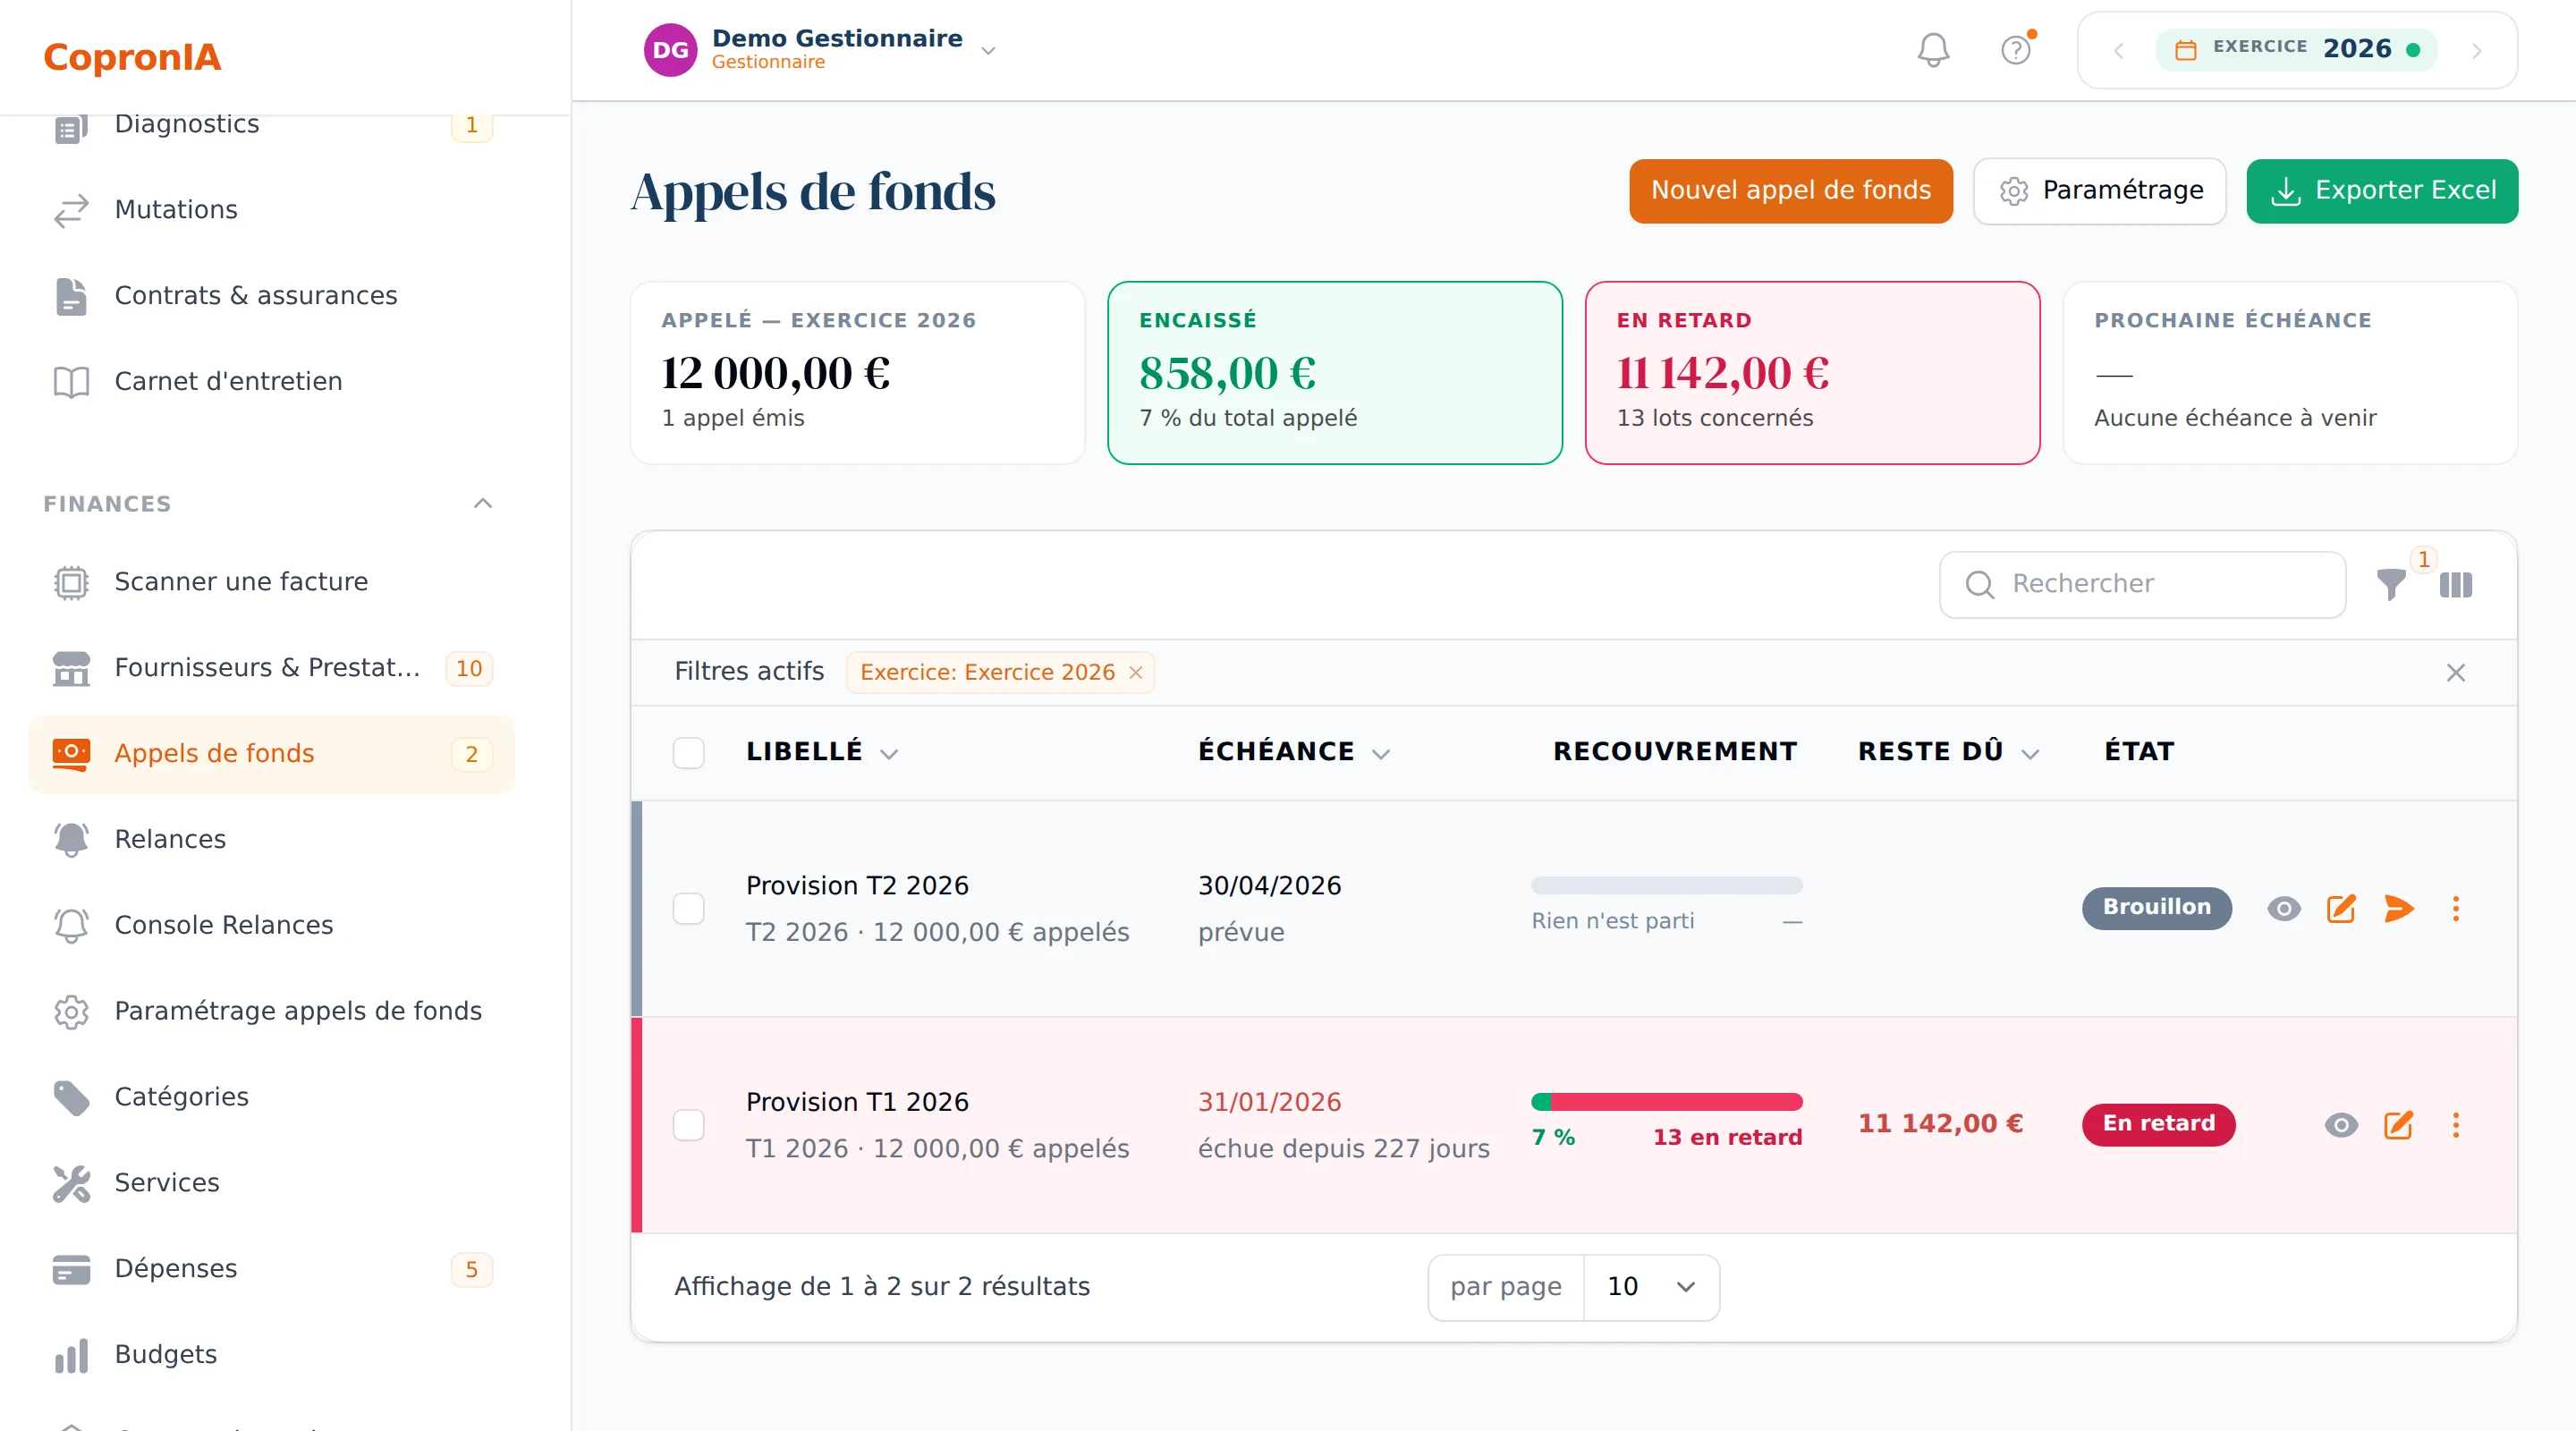The height and width of the screenshot is (1431, 2576).
Task: Click Exporter Excel button
Action: pos(2382,190)
